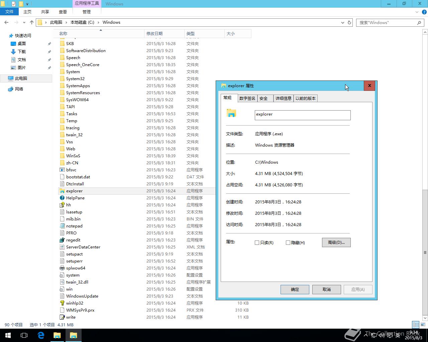The image size is (428, 342).
Task: Open the 主页 ribbon tab
Action: point(27,12)
